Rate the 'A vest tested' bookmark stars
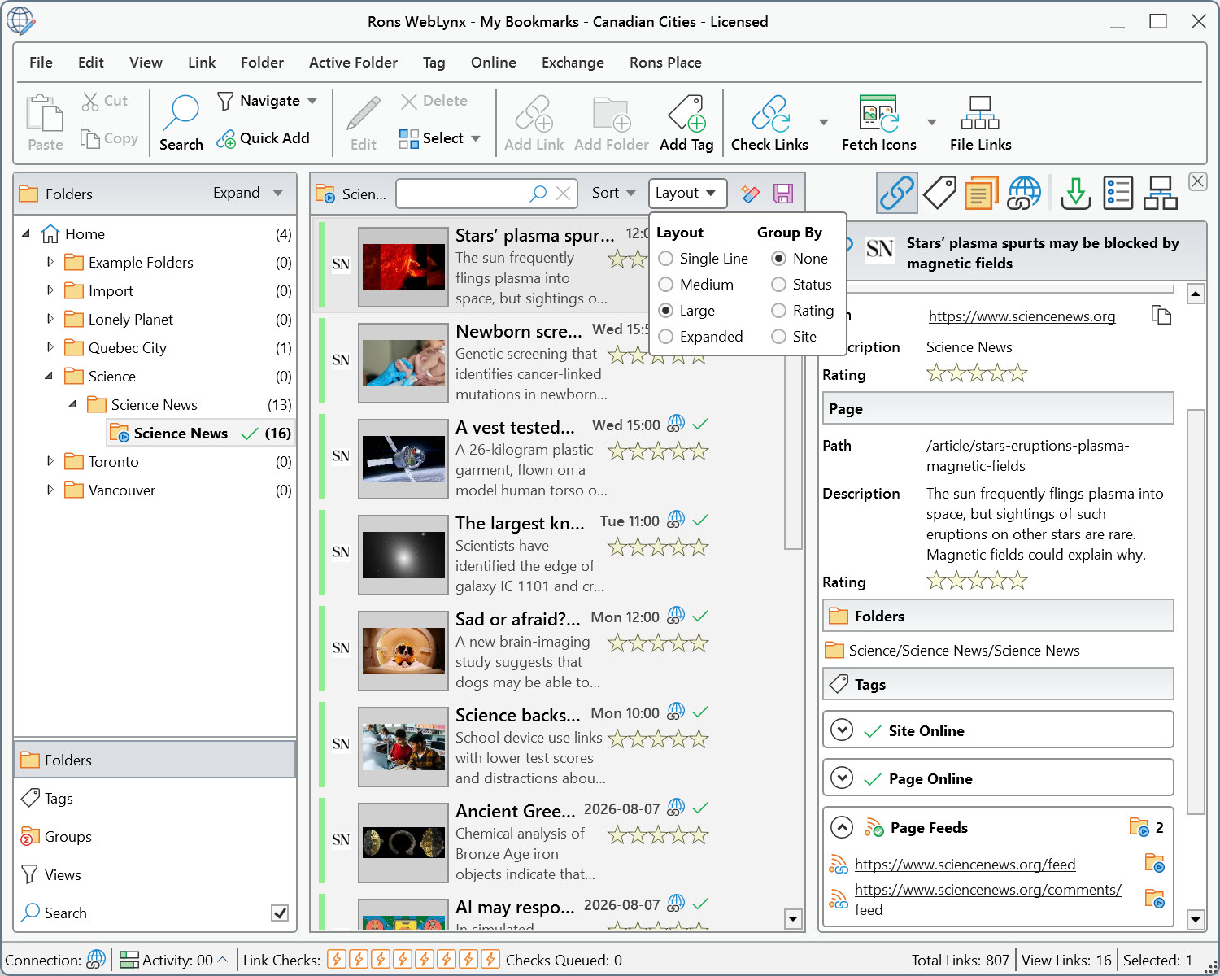The height and width of the screenshot is (976, 1220). click(x=658, y=451)
